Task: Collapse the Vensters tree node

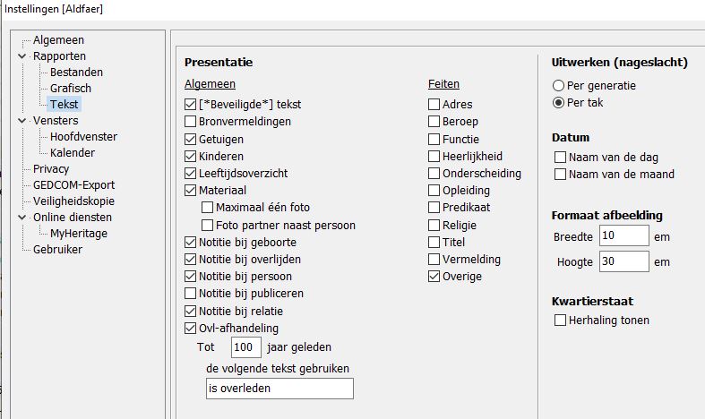Action: pos(21,121)
